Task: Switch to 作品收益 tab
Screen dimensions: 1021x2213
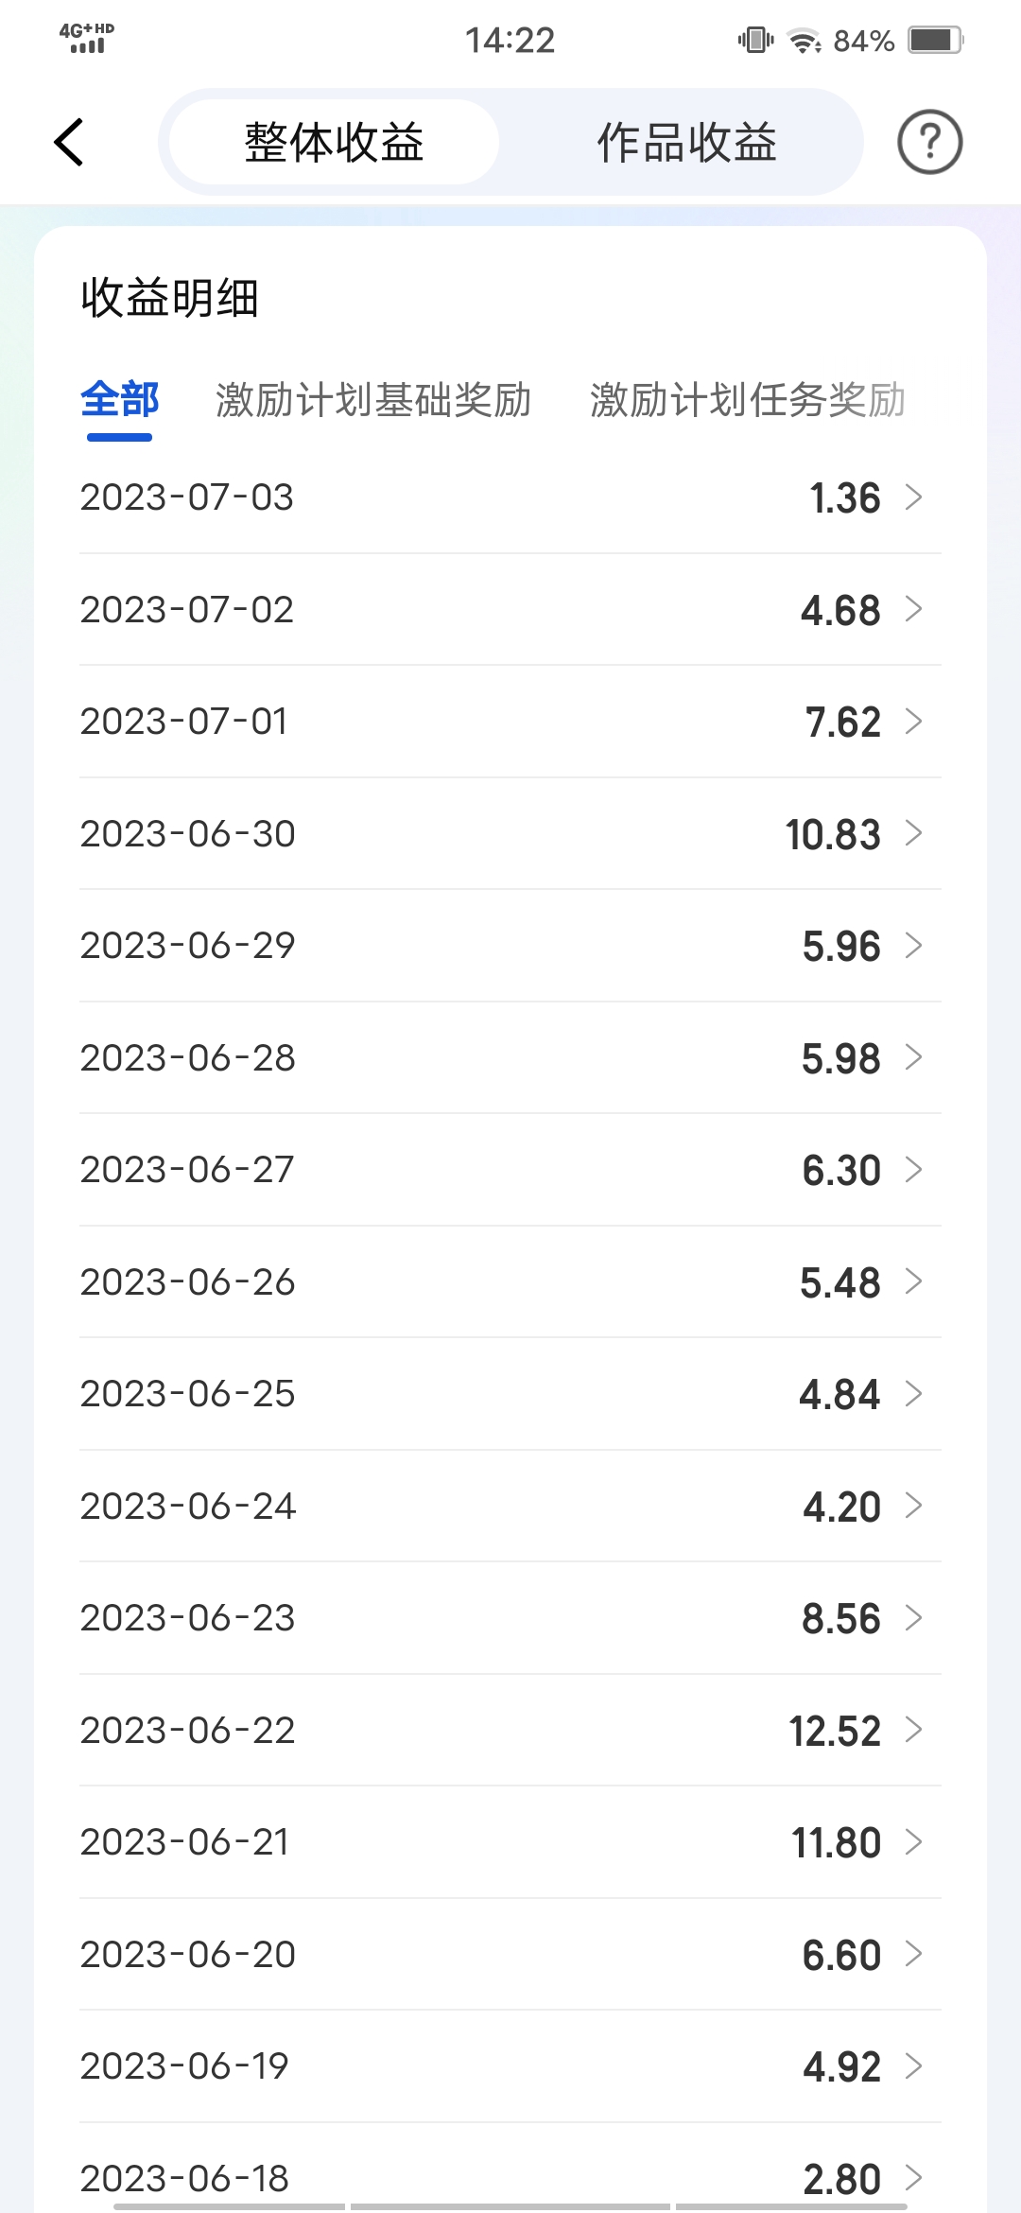Action: coord(687,143)
